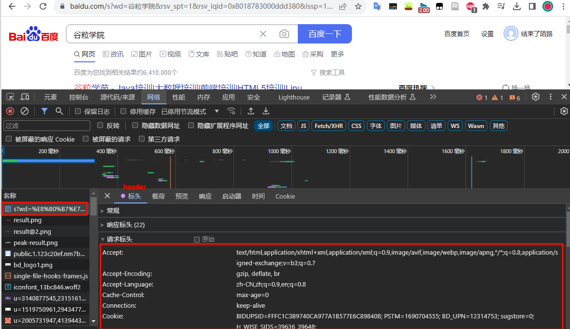Select the s?wd=%E8%B0%B7 request row
The height and width of the screenshot is (329, 570).
44,209
